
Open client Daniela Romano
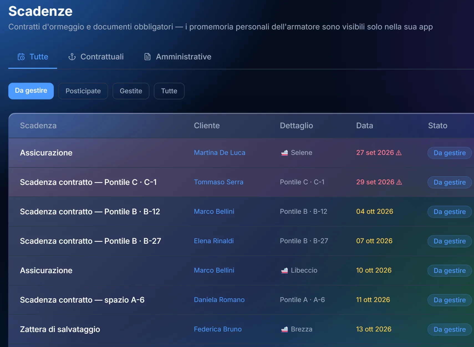point(219,300)
